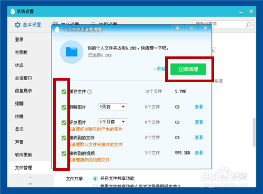Open the 信息展示 settings section
263x194 pixels.
pos(23,91)
